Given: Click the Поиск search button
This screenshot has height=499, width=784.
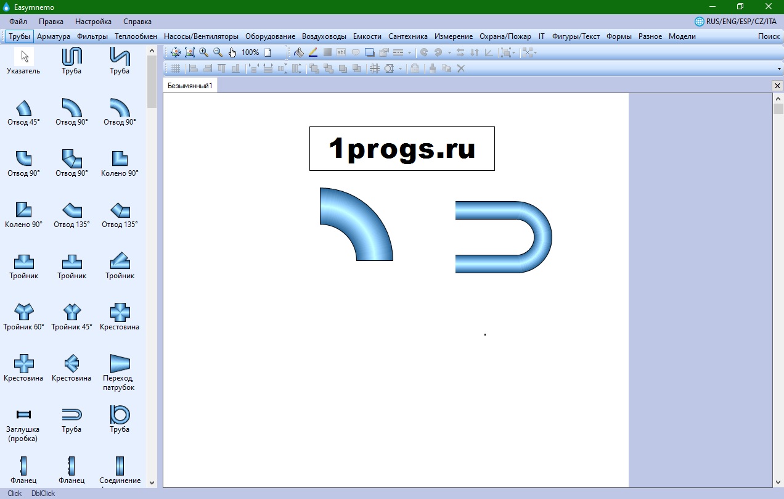Looking at the screenshot, I should click(x=769, y=36).
